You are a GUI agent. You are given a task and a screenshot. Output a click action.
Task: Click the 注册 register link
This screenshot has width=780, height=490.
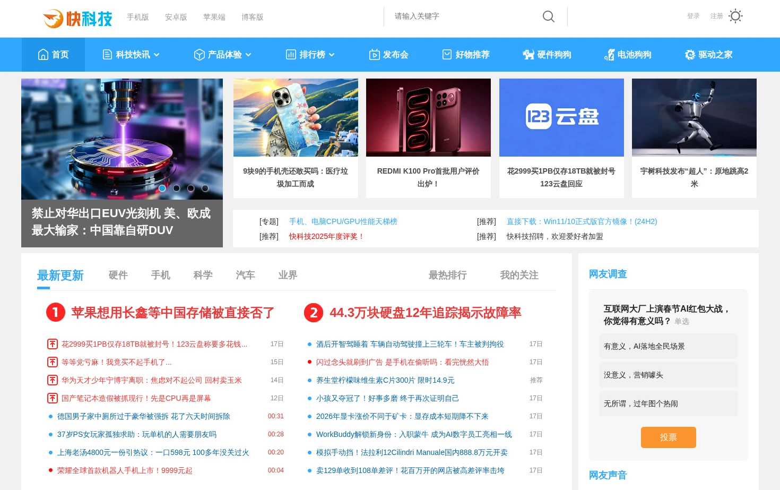(x=716, y=16)
